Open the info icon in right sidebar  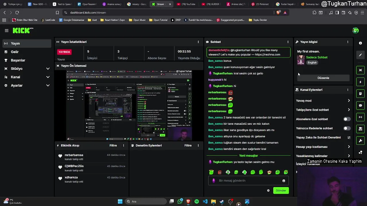click(x=360, y=43)
